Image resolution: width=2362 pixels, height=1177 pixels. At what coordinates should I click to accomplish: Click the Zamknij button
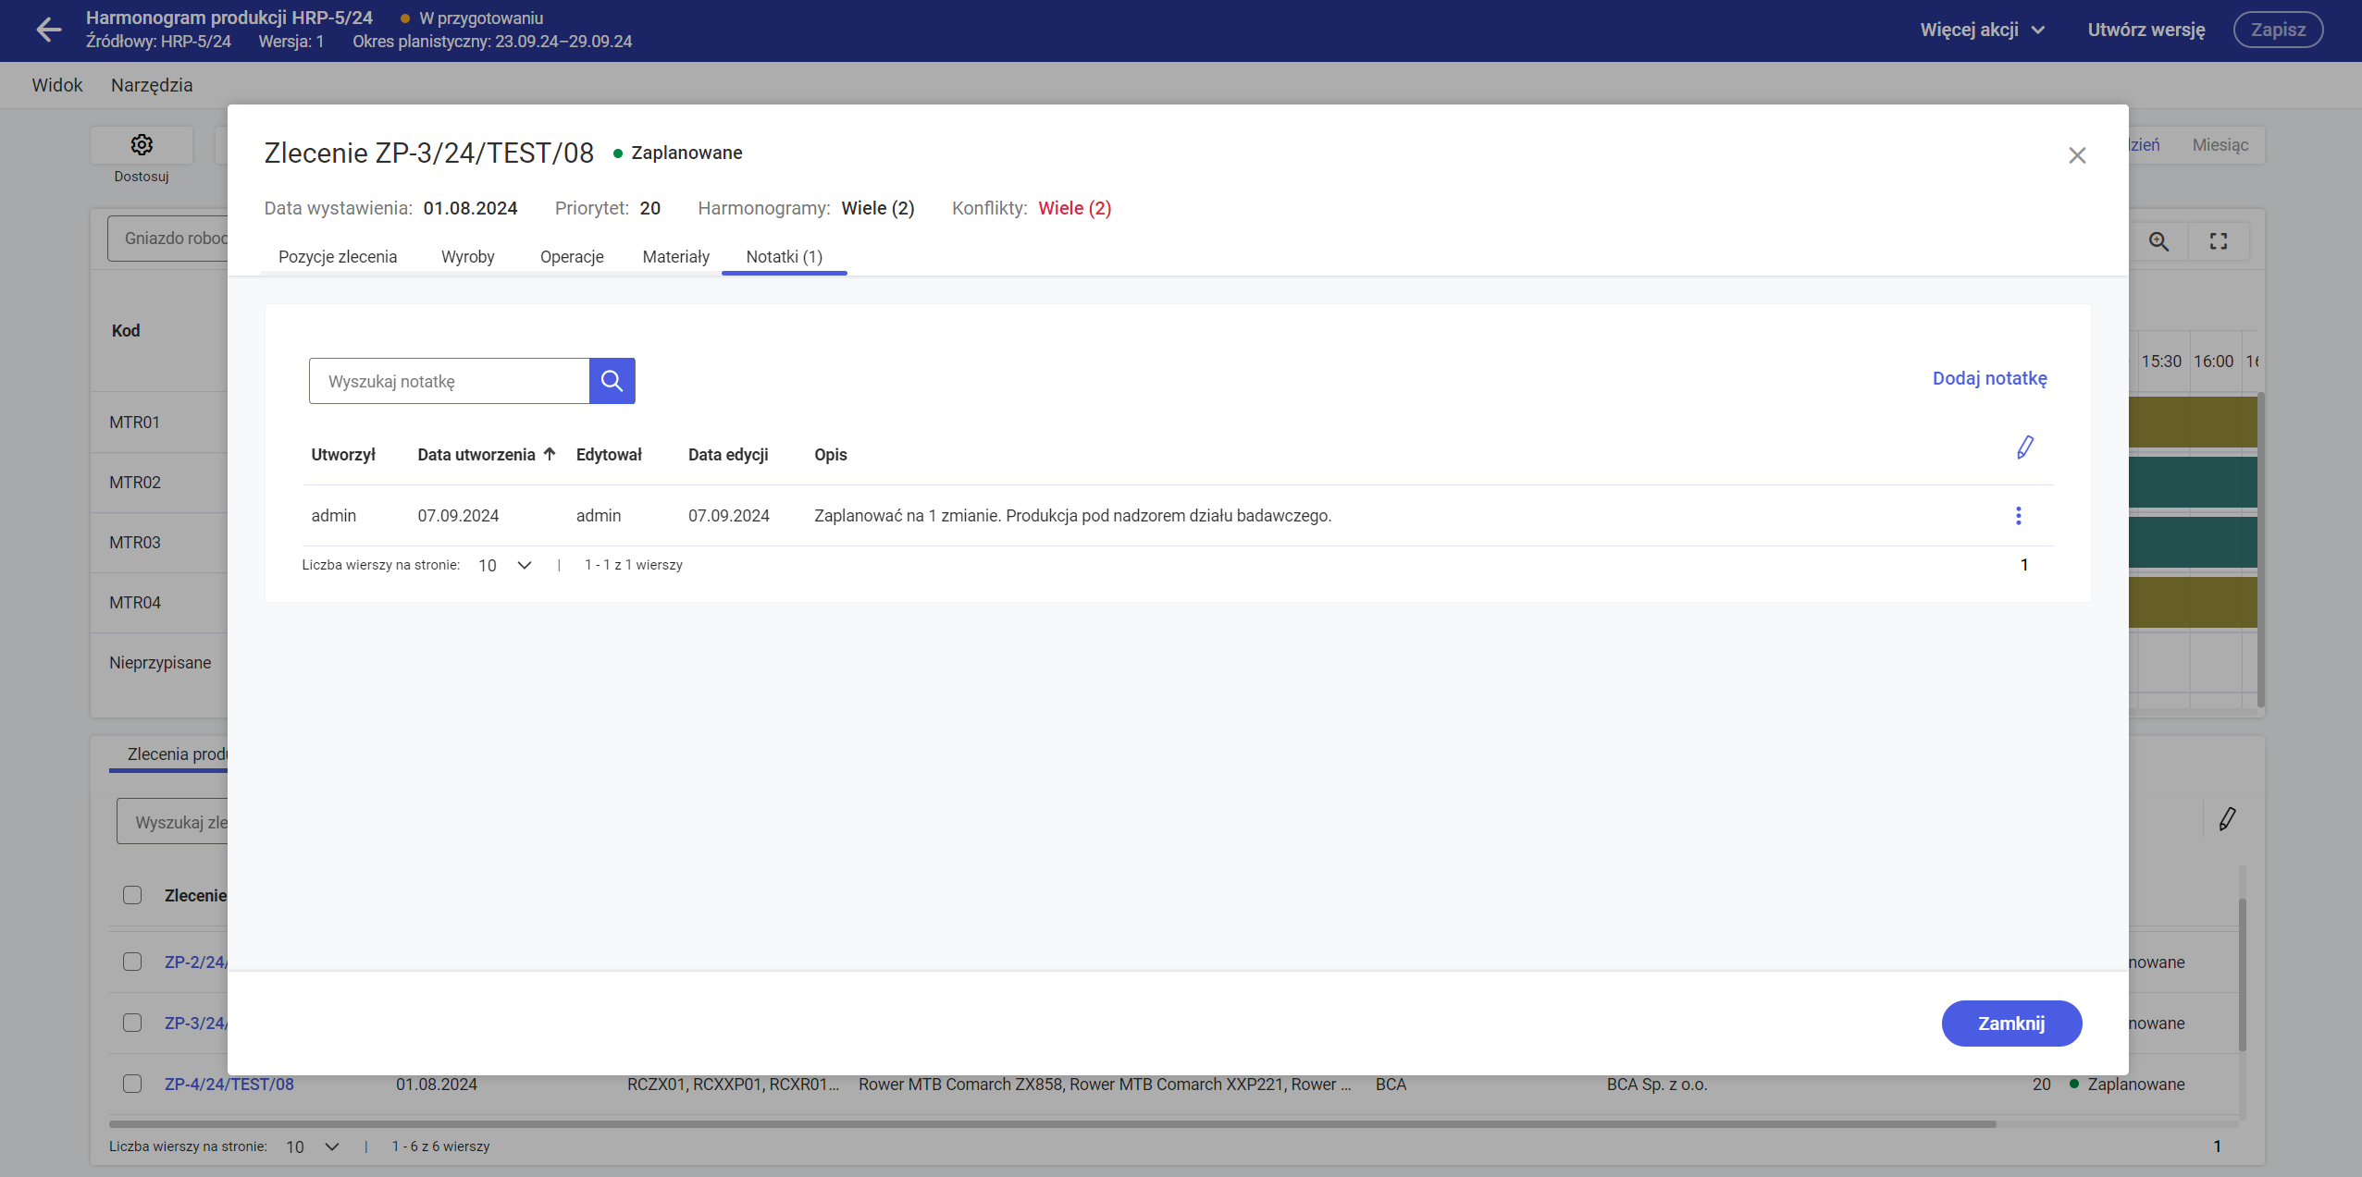(2011, 1024)
